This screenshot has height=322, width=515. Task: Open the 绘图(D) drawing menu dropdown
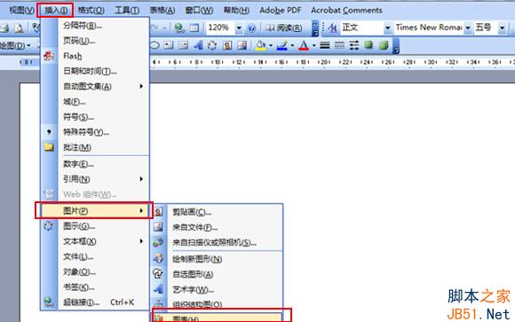point(15,45)
